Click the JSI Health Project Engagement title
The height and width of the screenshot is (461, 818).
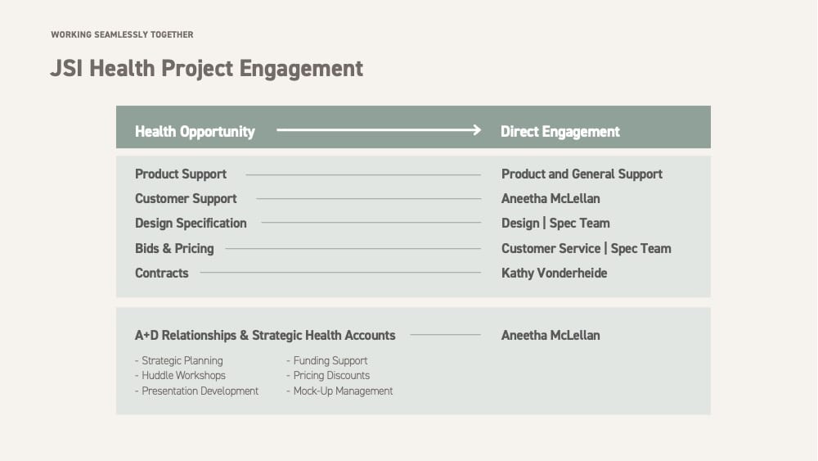coord(207,69)
